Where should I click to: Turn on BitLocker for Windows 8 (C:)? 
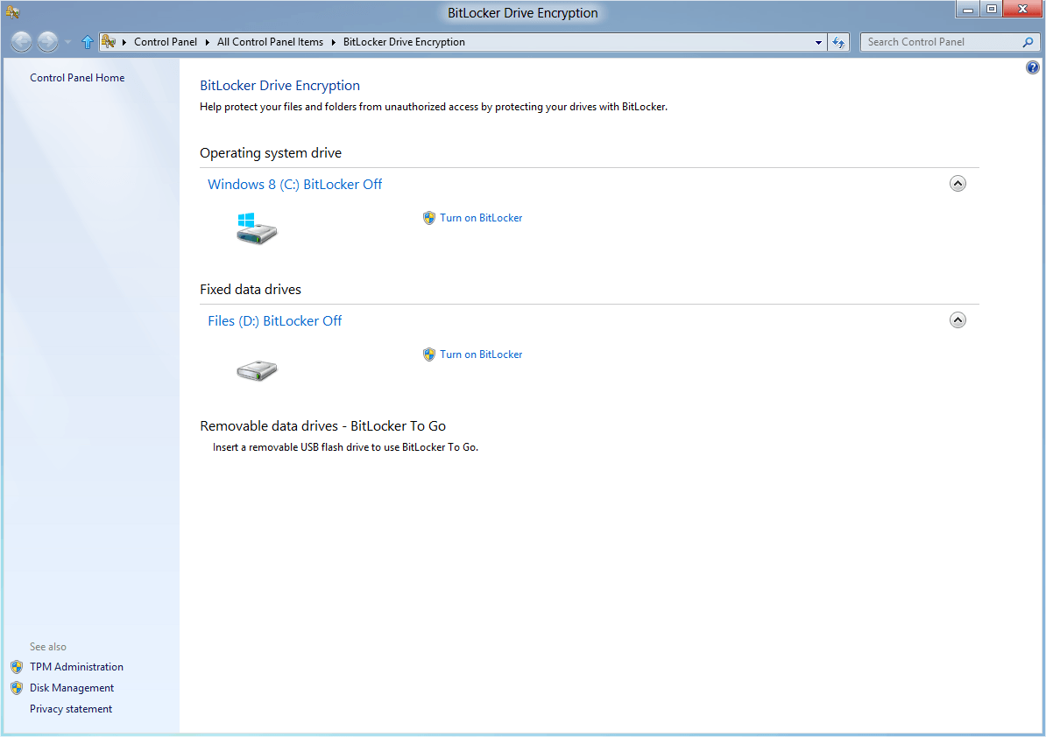tap(481, 218)
